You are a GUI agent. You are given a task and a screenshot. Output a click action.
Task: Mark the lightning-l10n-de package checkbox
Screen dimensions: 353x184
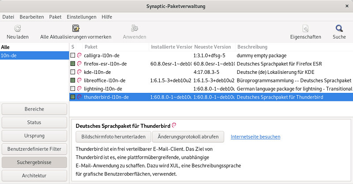pyautogui.click(x=73, y=88)
